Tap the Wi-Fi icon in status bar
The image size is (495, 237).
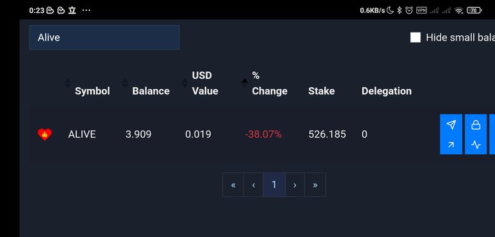pyautogui.click(x=459, y=11)
